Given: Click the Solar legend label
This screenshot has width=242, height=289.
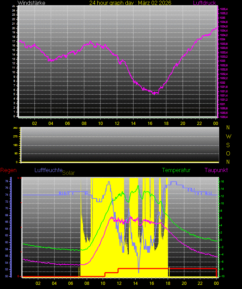Looking at the screenshot, I should point(68,173).
